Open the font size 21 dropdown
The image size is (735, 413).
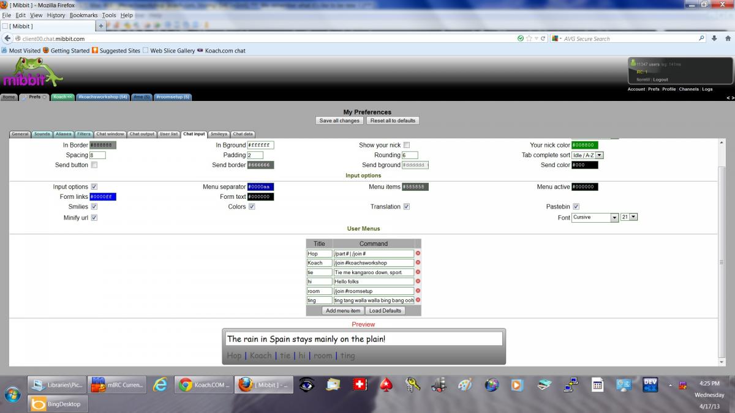coord(629,217)
